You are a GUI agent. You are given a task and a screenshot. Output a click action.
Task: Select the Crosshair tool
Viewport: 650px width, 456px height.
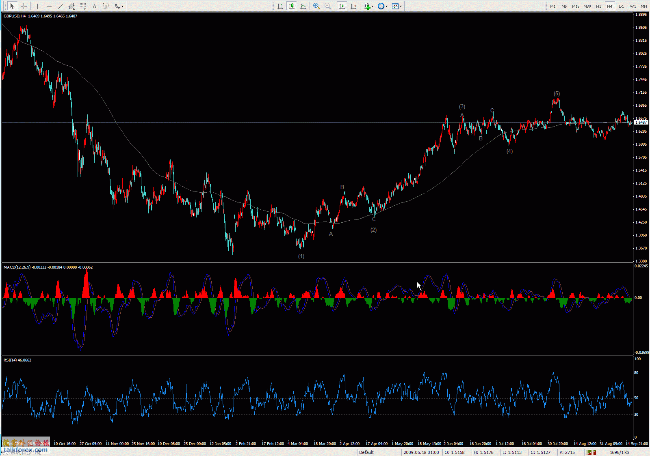click(24, 6)
